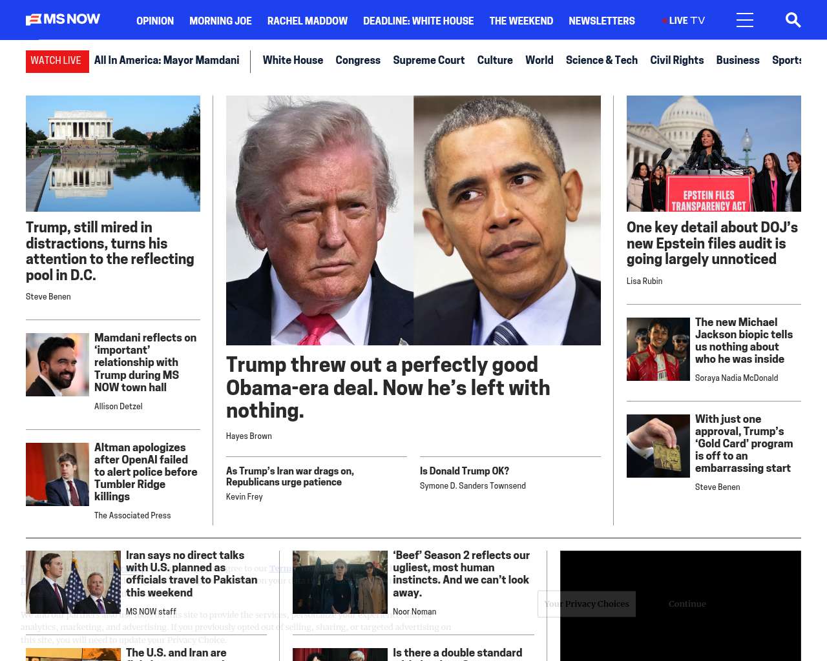
Task: Open Iran talks story thumbnail
Action: [73, 582]
